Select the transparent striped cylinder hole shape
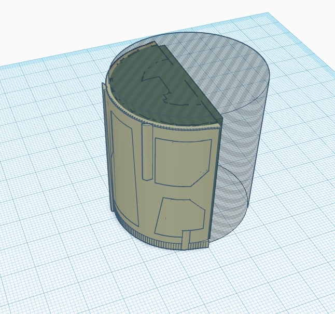The image size is (335, 314). pos(244,130)
